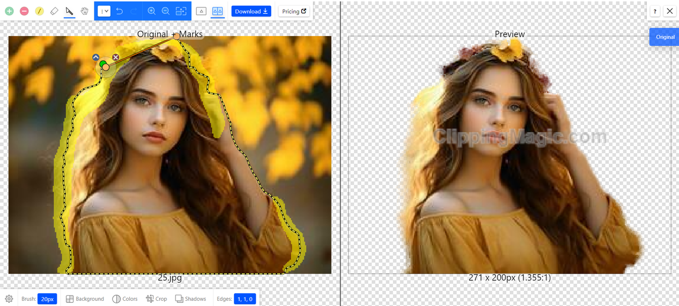Screen dimensions: 679x306
Task: Open the Background options
Action: [85, 299]
